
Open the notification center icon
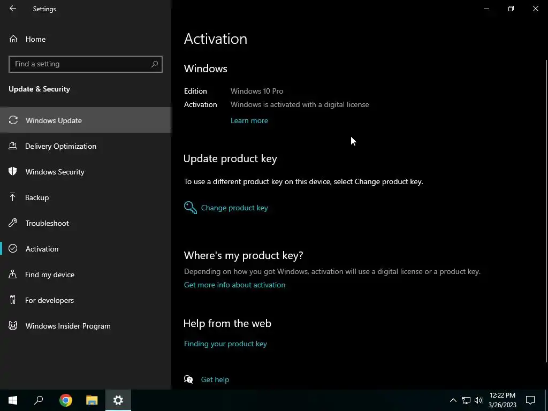click(x=530, y=400)
